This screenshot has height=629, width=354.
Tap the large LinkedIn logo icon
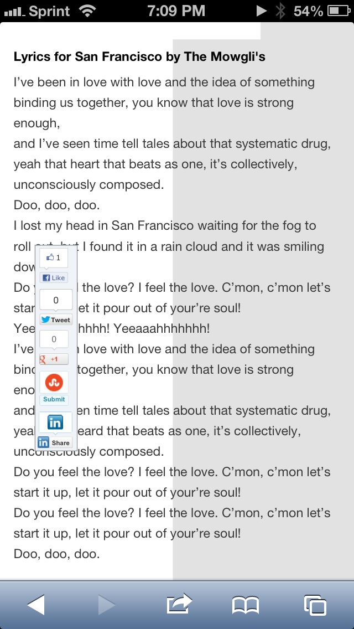[55, 422]
